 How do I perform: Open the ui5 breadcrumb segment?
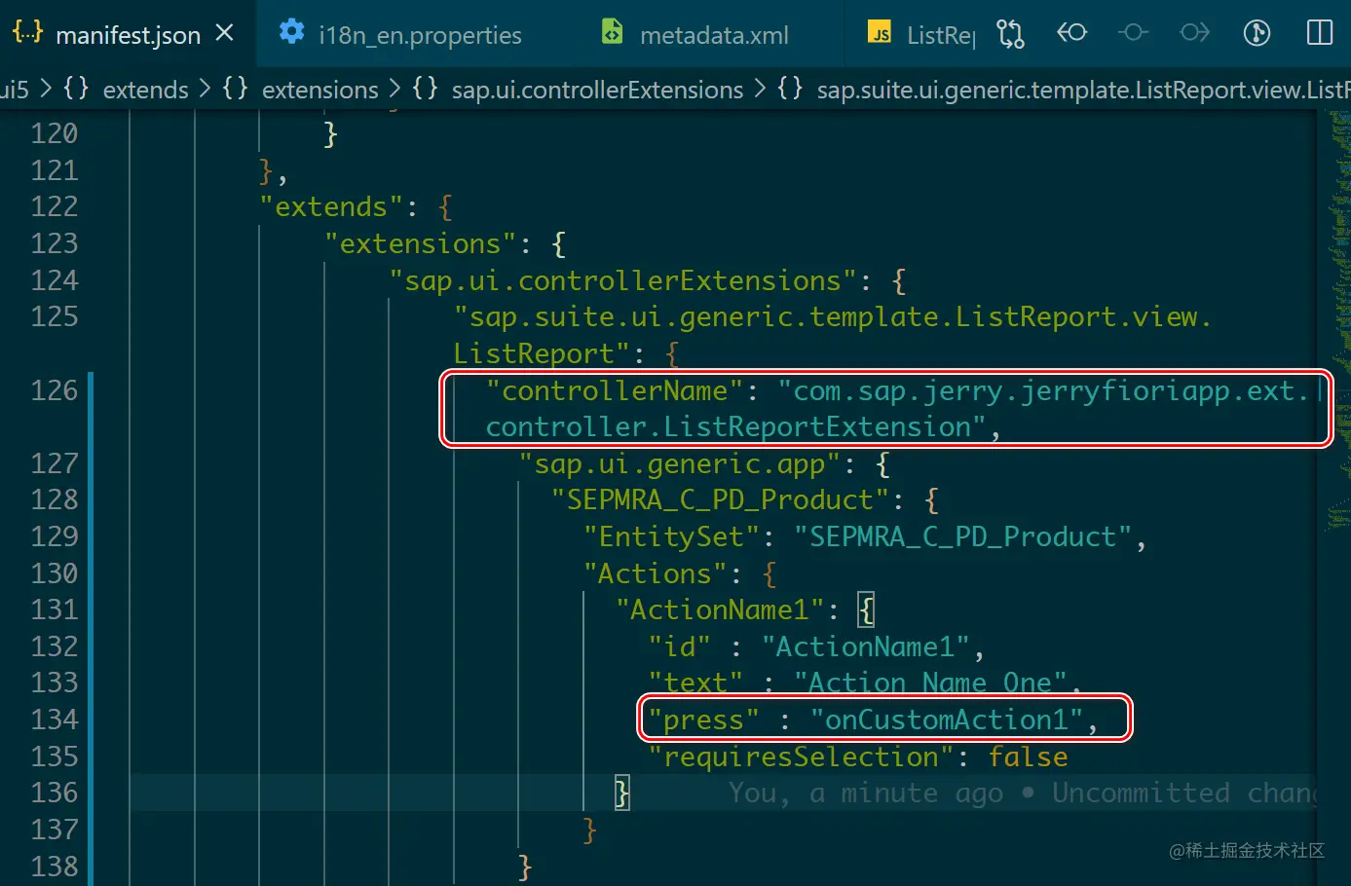(15, 90)
